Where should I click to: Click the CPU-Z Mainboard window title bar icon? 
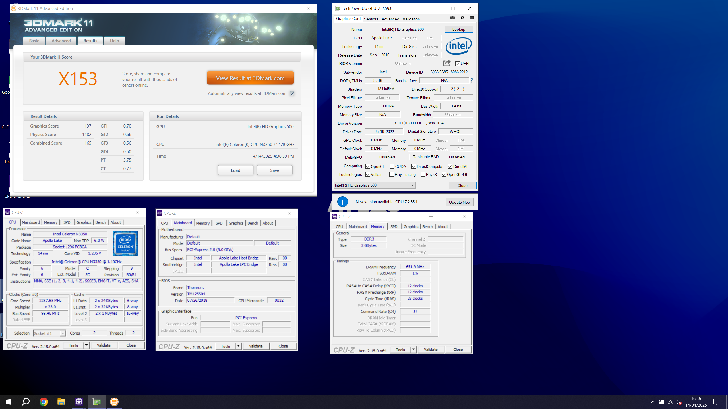pyautogui.click(x=160, y=213)
